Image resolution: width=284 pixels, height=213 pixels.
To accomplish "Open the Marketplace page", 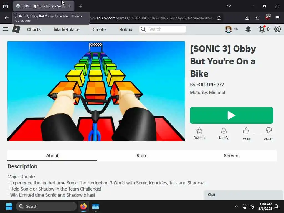I will pos(67,29).
